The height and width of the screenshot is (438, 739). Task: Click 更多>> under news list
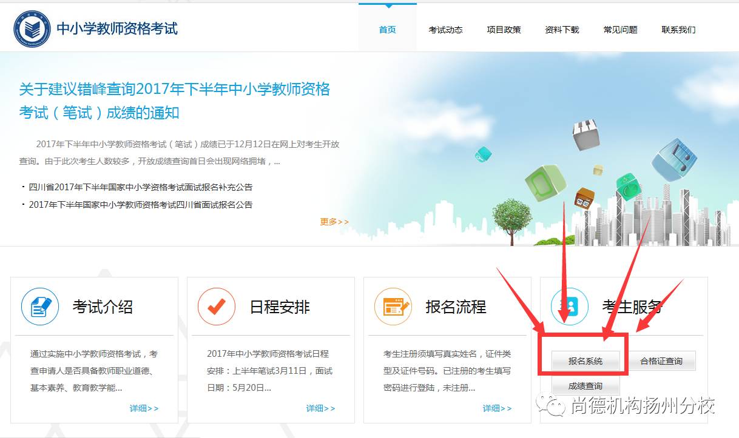click(x=334, y=222)
